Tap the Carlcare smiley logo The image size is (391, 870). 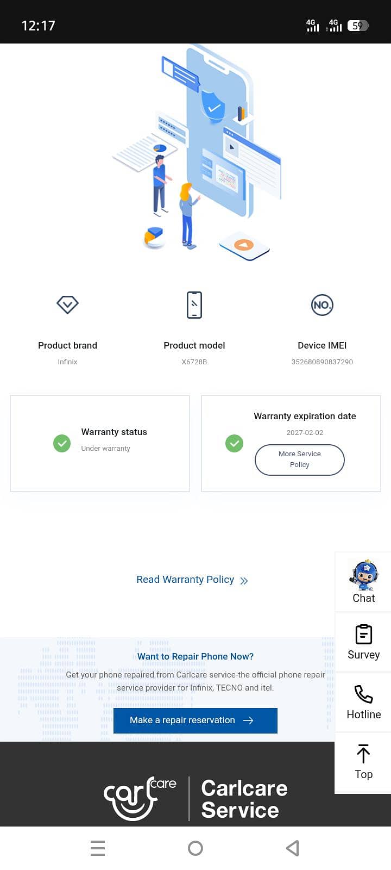tap(140, 798)
